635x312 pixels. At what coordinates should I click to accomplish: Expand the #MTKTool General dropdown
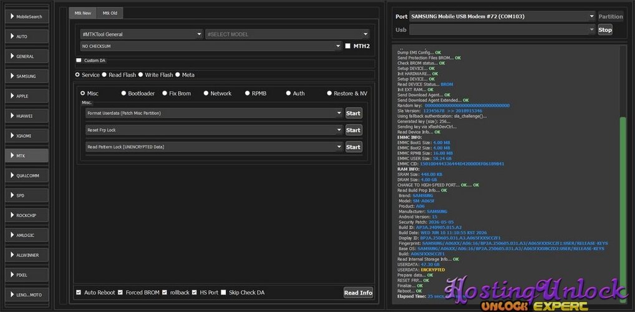[x=142, y=34]
